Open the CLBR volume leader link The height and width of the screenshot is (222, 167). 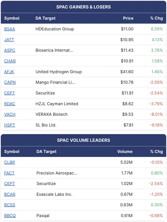click(x=9, y=162)
